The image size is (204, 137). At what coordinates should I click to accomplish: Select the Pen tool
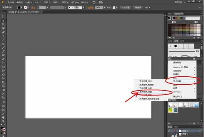pyautogui.click(x=3, y=32)
